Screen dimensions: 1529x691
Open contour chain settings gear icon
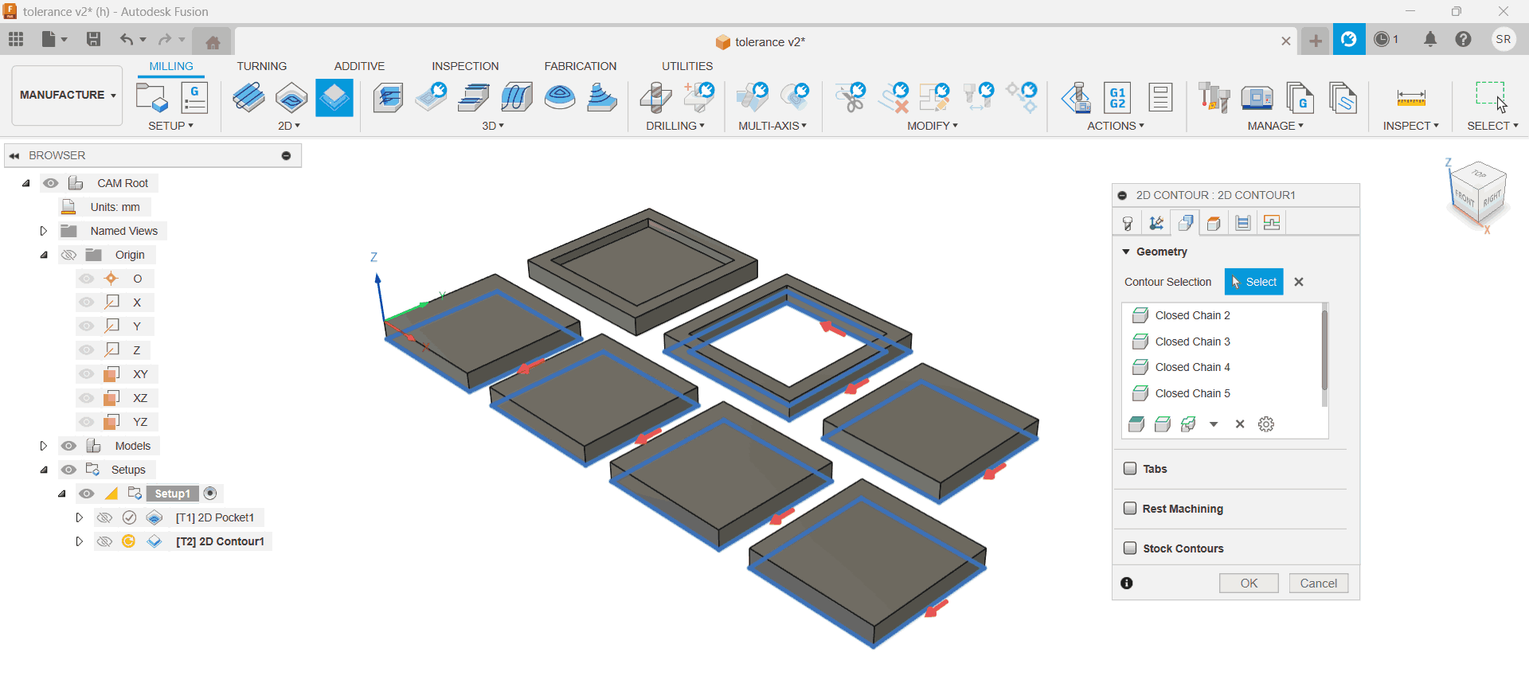(1266, 424)
